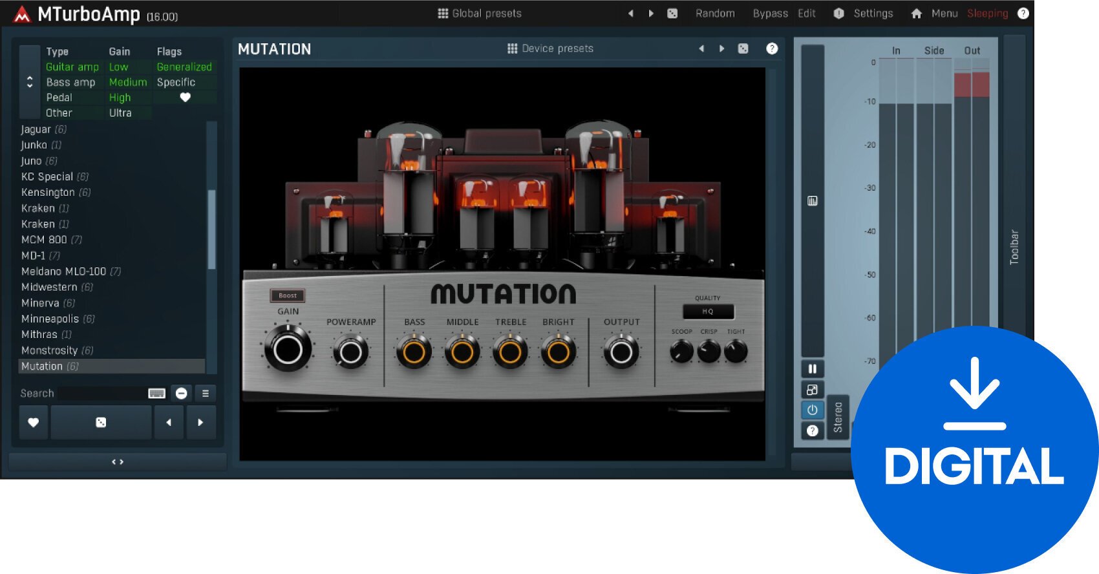Go to next device in list
1099x574 pixels.
[x=200, y=422]
